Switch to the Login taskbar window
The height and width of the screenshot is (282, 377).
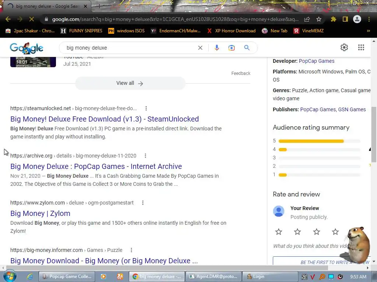coord(270,276)
